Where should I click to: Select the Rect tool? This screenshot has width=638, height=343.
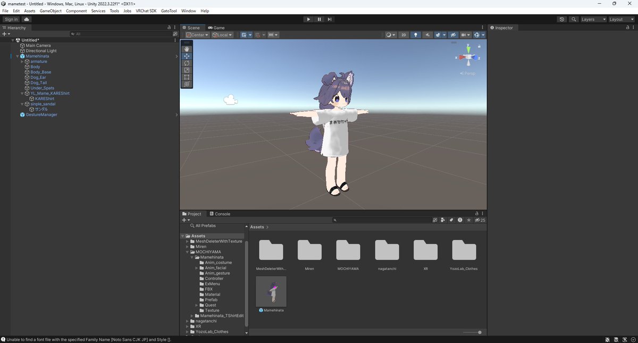187,77
